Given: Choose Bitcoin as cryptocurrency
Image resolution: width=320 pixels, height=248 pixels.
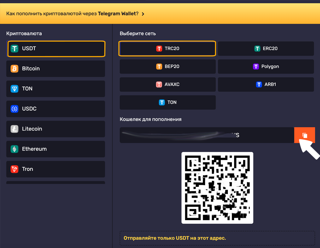Looking at the screenshot, I should 56,68.
